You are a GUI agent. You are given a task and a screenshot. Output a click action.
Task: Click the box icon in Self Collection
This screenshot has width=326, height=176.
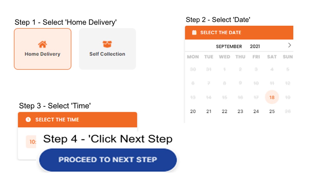tap(107, 44)
